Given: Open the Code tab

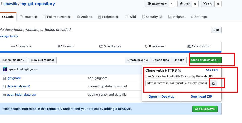Looking at the screenshot, I should tap(8, 17).
